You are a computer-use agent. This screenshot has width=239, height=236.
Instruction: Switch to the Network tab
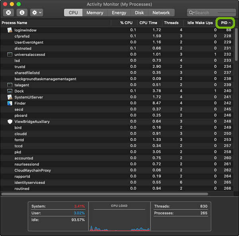click(x=161, y=13)
